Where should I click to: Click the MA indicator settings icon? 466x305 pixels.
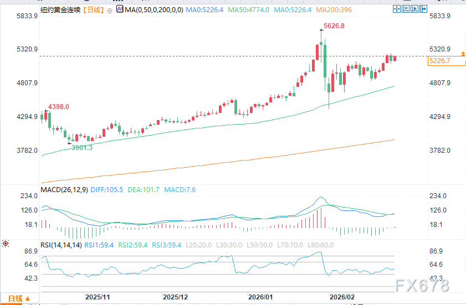click(120, 9)
